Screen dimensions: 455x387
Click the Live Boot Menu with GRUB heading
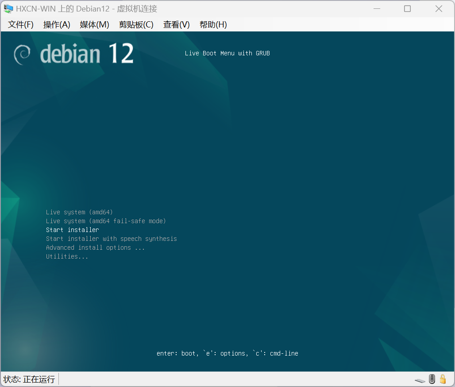coord(227,54)
